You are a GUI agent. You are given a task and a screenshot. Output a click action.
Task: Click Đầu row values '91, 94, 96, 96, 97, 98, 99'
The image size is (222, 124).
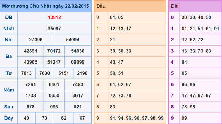[137, 118]
